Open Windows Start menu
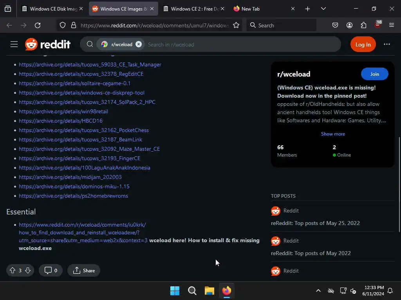 click(175, 291)
